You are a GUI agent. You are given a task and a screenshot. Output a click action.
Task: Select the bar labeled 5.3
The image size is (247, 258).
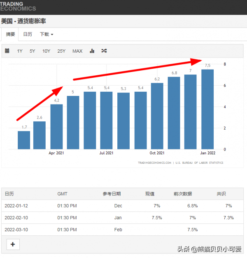123,121
